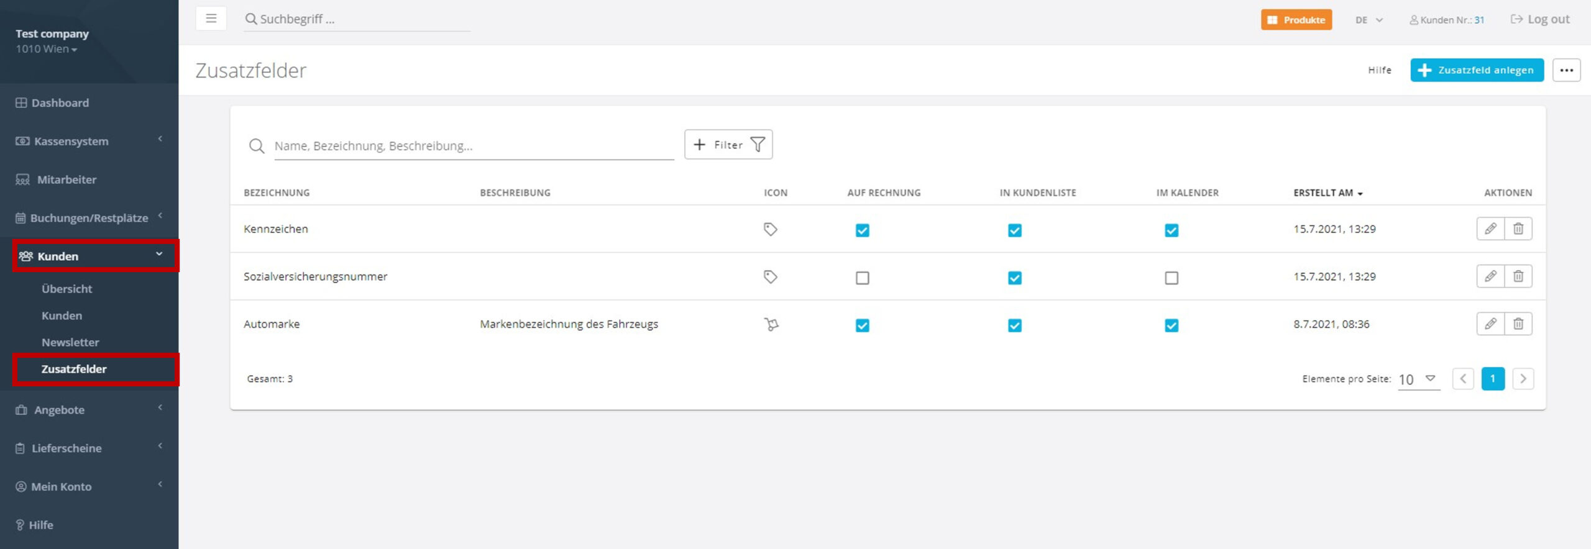The height and width of the screenshot is (549, 1591).
Task: Click the Angebote briefcase icon in sidebar
Action: (x=21, y=410)
